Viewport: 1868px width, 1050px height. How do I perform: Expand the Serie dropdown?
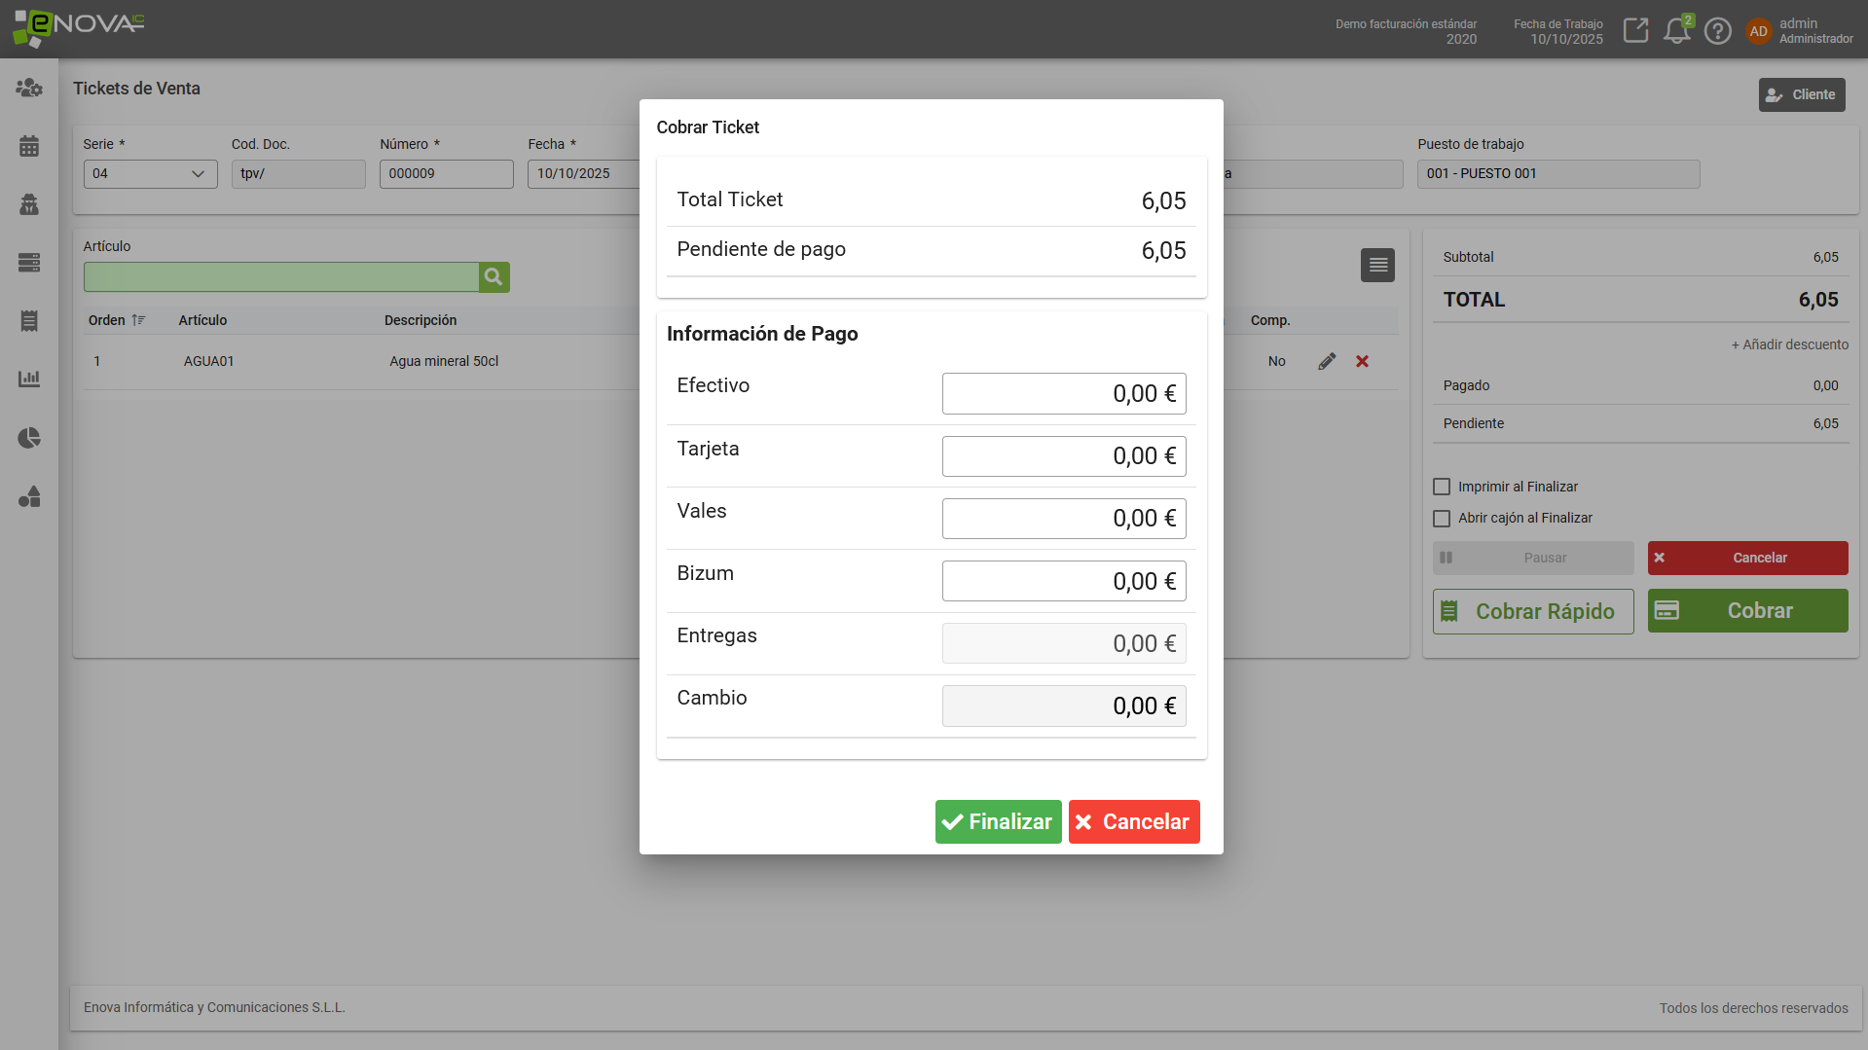coord(150,174)
